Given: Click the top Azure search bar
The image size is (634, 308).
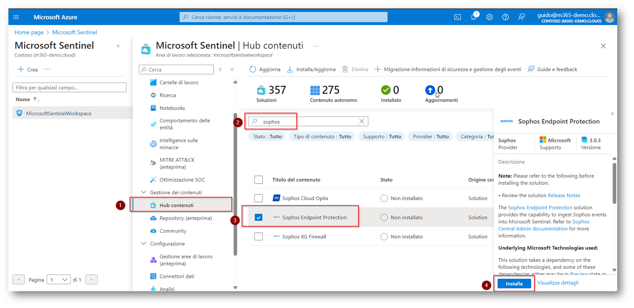Looking at the screenshot, I should point(284,17).
